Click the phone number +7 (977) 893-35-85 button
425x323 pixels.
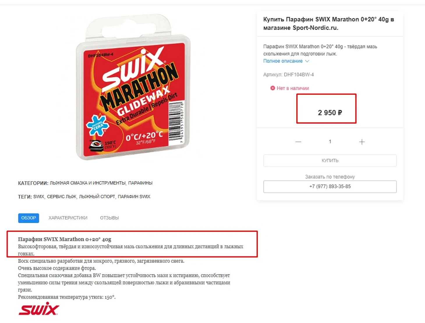coord(330,187)
